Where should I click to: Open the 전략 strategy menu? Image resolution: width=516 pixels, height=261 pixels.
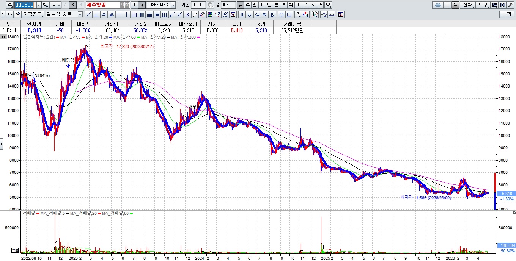(x=468, y=5)
